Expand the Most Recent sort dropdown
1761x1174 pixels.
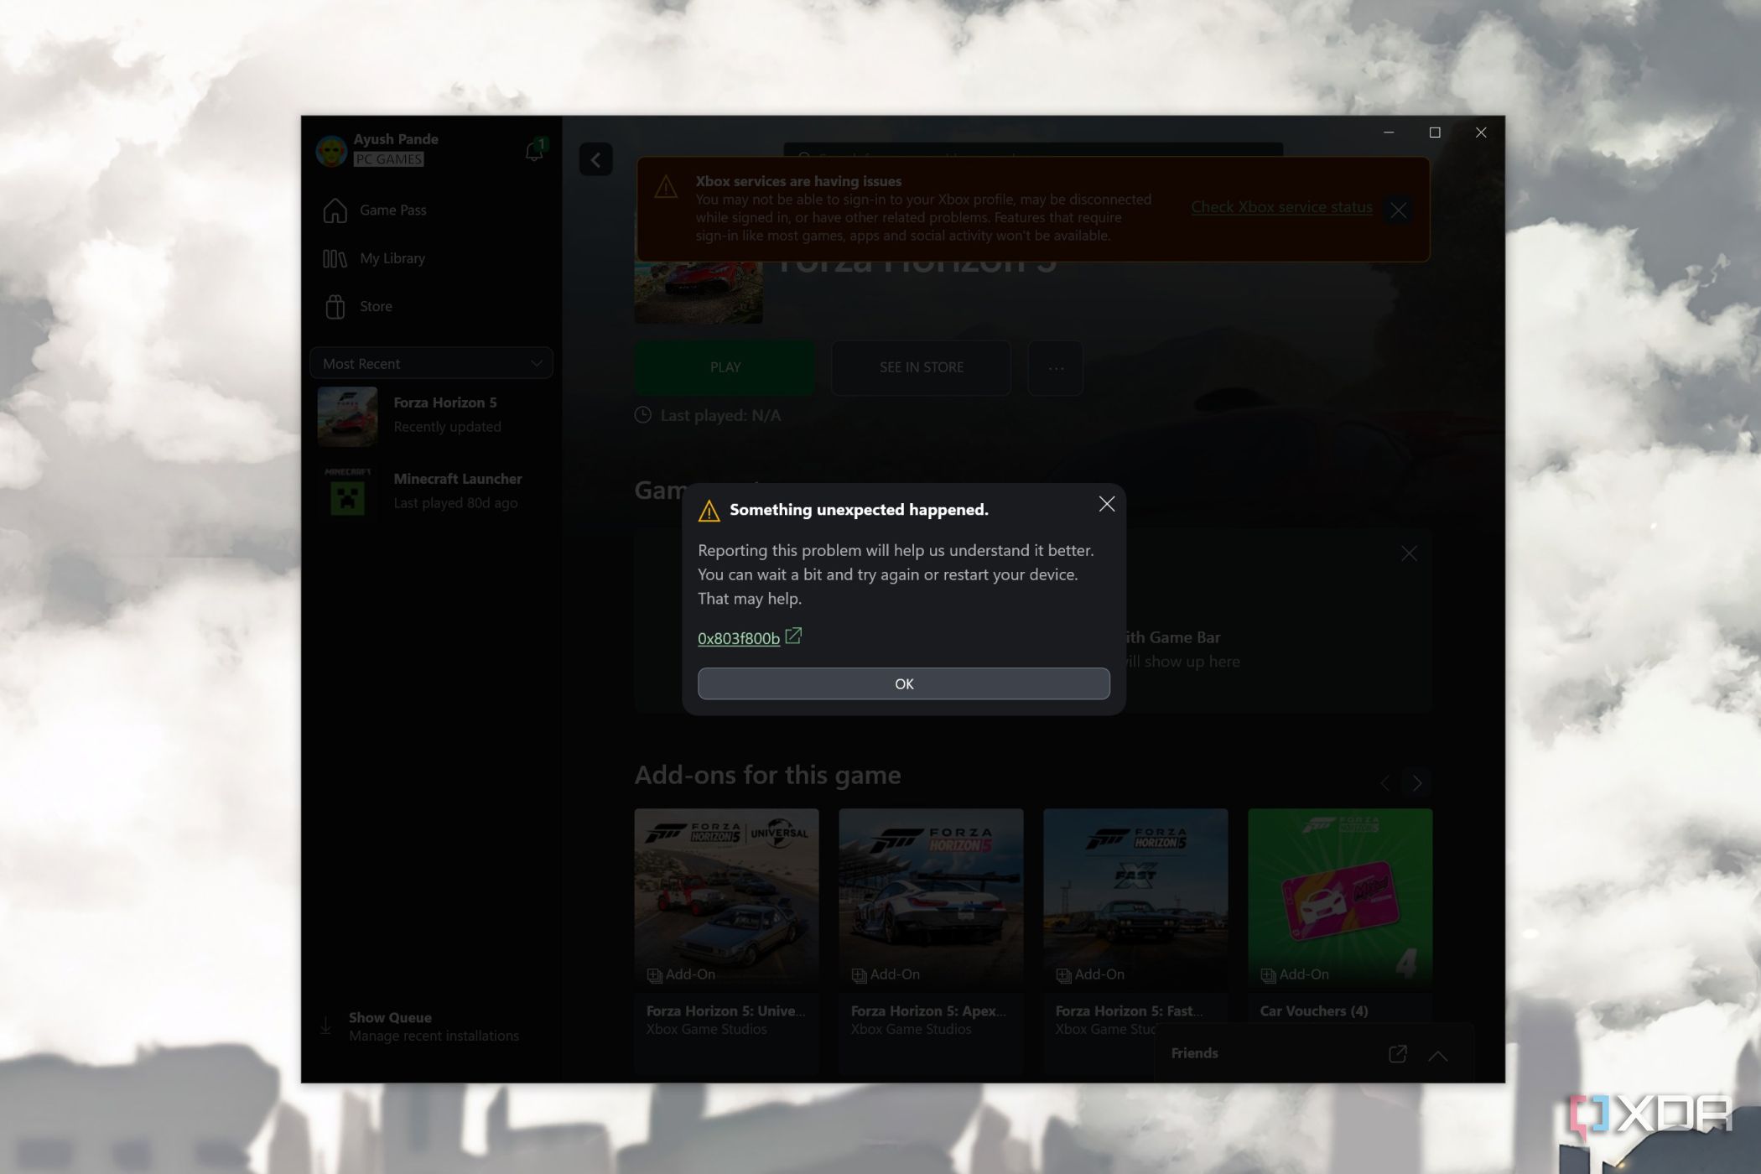click(431, 364)
